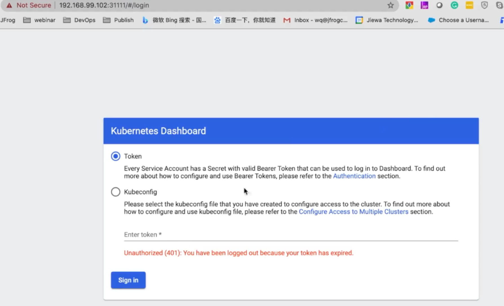Open the purple RP browser extension
The height and width of the screenshot is (306, 504).
(x=424, y=5)
